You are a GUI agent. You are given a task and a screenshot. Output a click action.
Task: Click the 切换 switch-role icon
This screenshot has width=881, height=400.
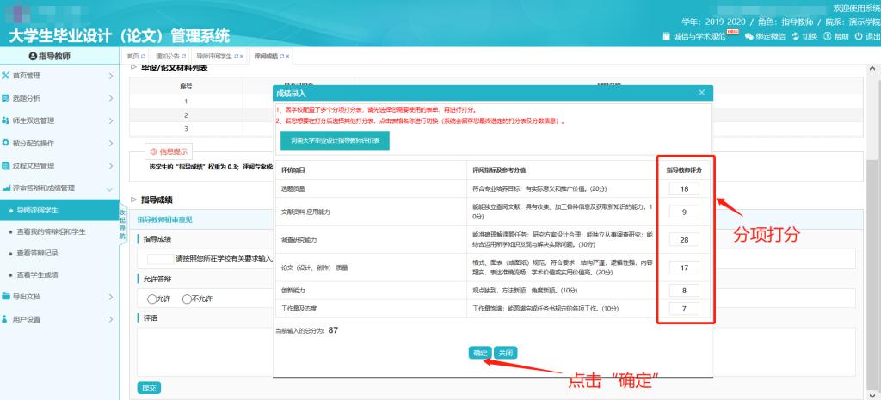click(796, 36)
